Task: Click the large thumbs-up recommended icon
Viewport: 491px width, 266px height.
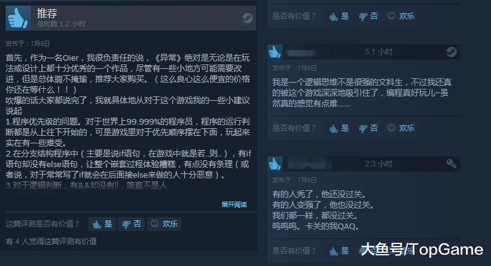Action: point(18,19)
